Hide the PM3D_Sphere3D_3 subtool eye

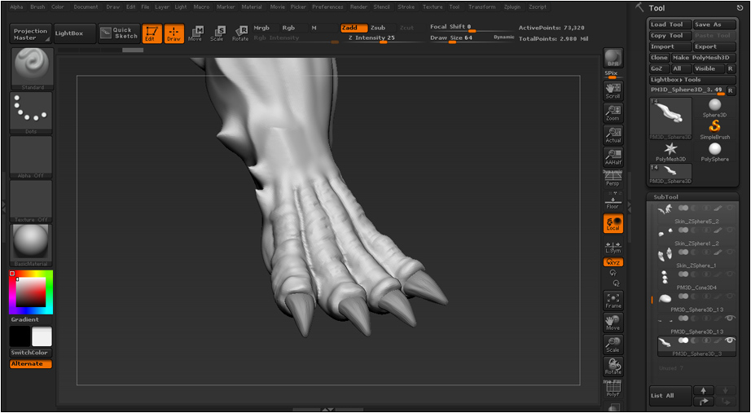730,341
